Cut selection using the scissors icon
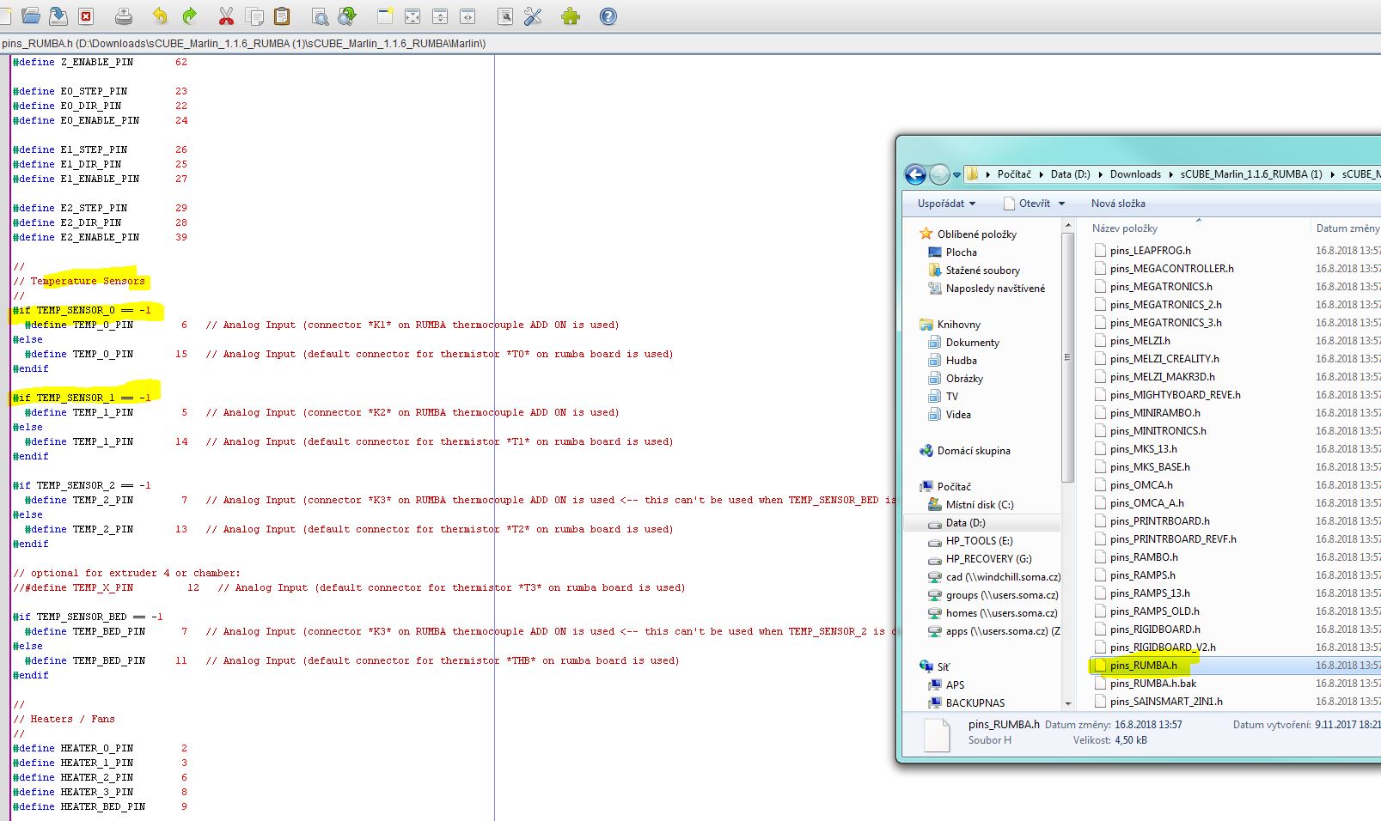 [226, 15]
